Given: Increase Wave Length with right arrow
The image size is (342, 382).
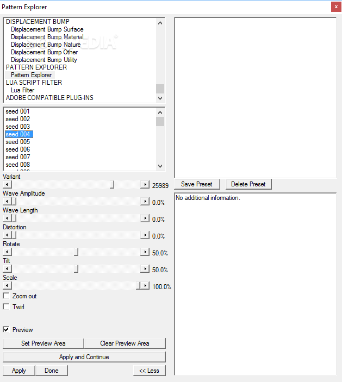Looking at the screenshot, I should click(145, 218).
